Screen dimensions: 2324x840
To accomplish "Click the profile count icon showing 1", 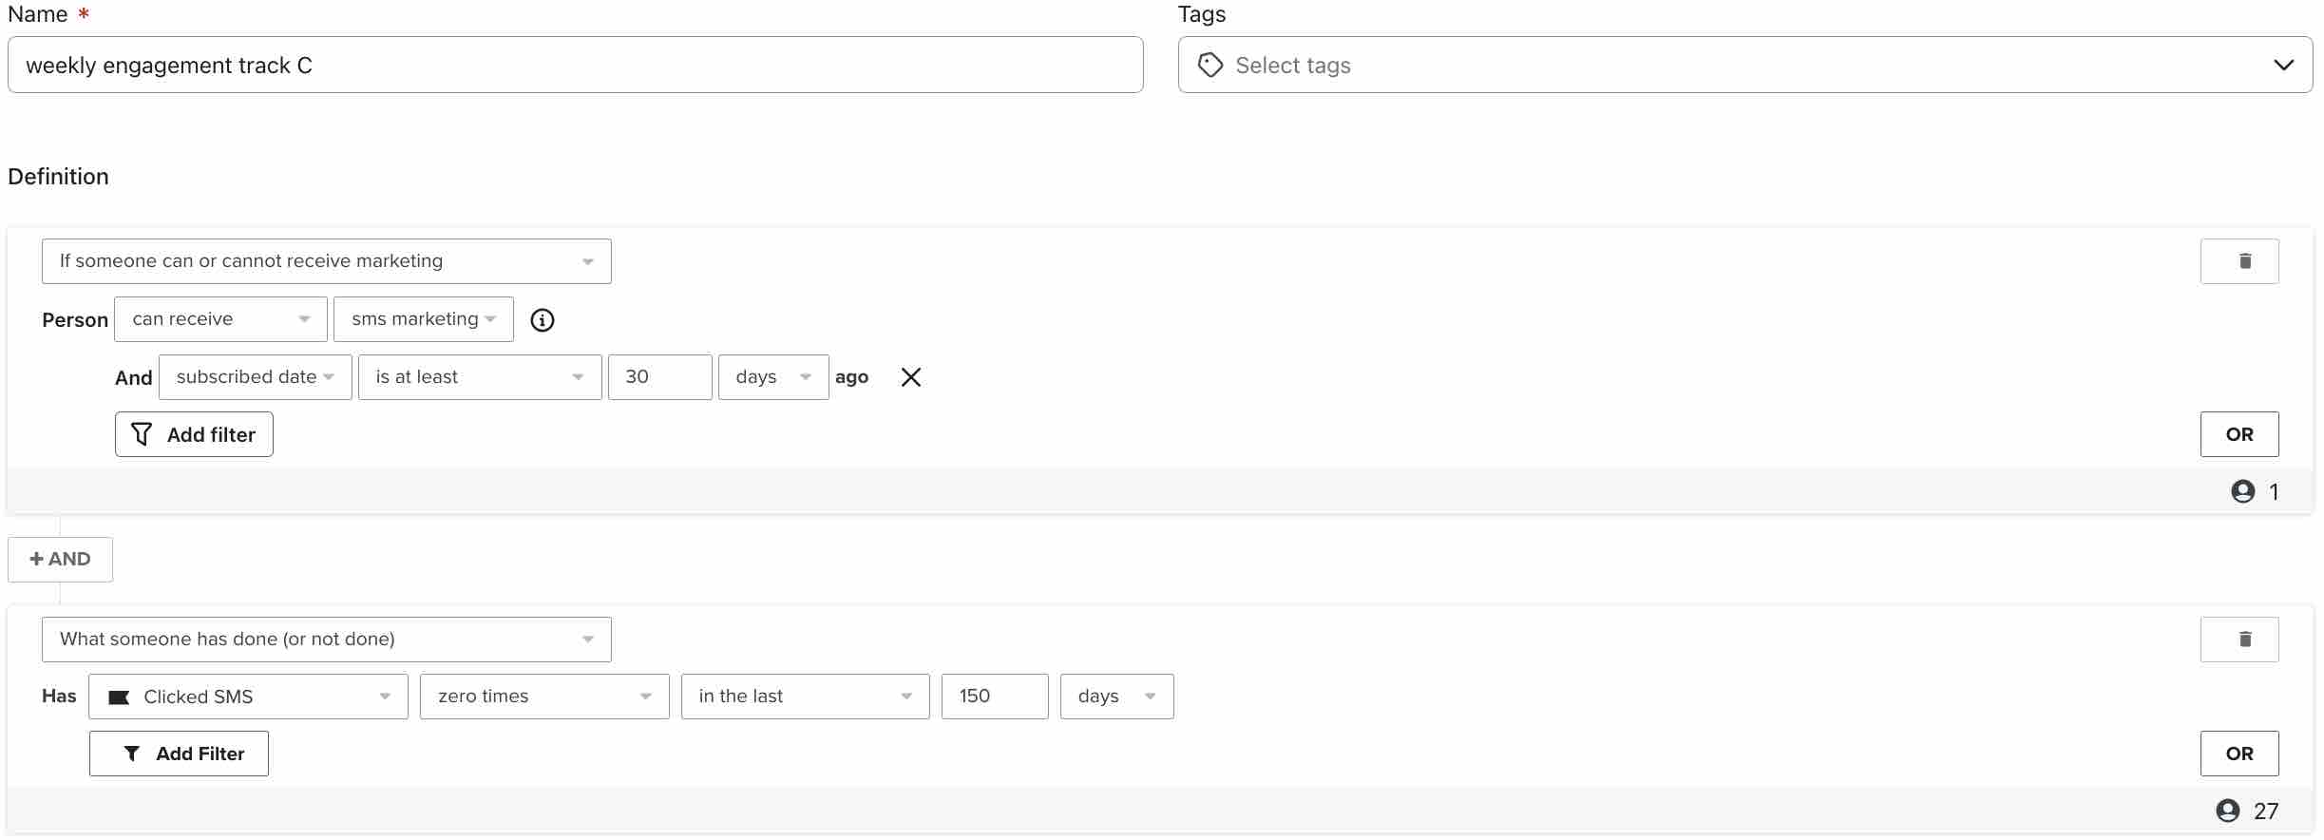I will click(x=2242, y=491).
